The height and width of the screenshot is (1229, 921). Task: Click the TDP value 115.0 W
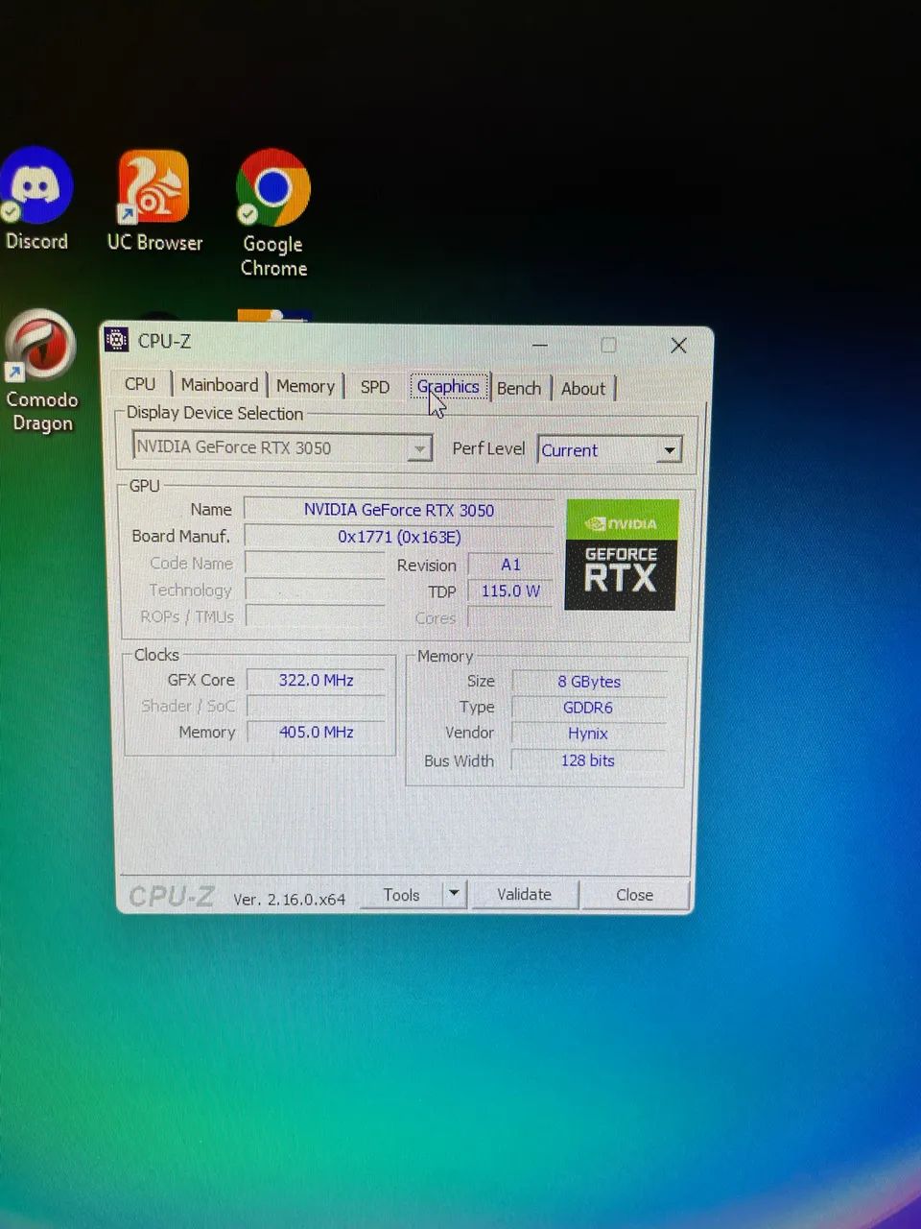[510, 590]
